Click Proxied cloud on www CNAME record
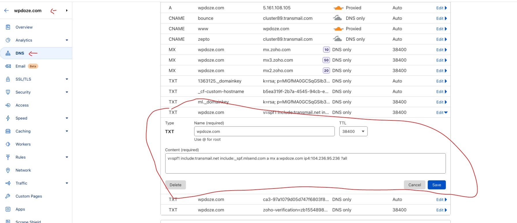This screenshot has width=517, height=223. click(338, 29)
